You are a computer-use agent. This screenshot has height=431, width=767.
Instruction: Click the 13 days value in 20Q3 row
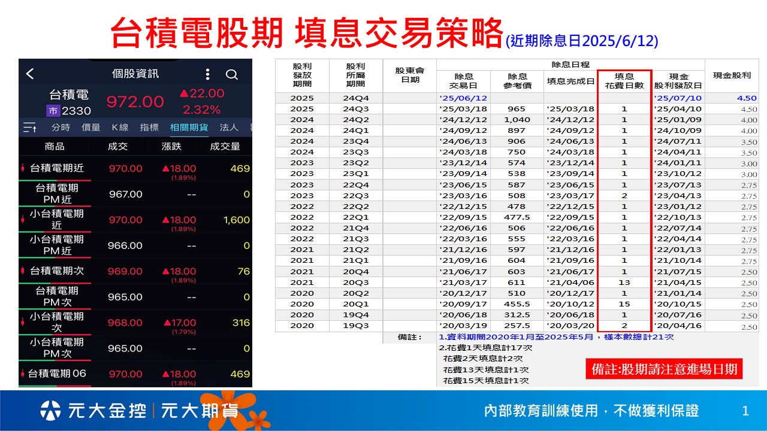624,283
